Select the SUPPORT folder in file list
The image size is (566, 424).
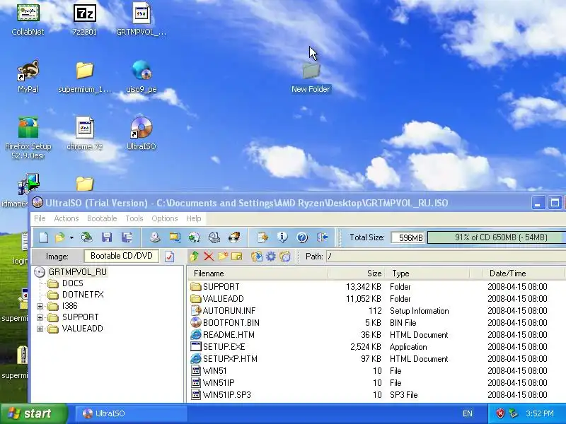tap(221, 287)
